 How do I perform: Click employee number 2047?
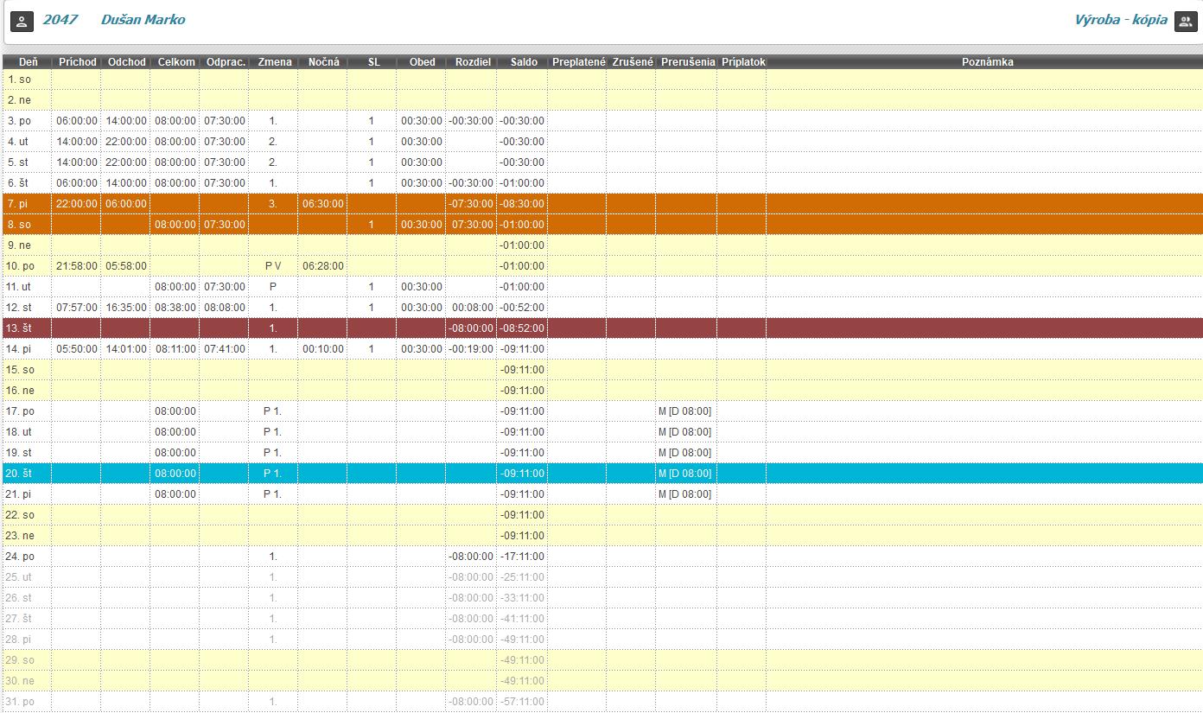pos(60,20)
